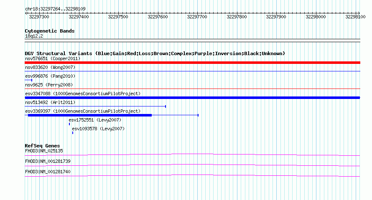Click the nsv513492 thin blue line
This screenshot has width=372, height=200.
tap(95, 106)
